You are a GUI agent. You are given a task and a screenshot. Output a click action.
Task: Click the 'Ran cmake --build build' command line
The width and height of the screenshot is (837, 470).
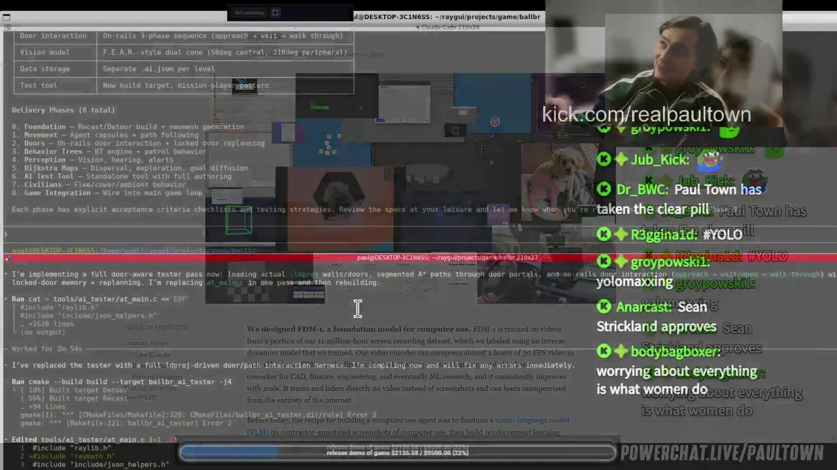pyautogui.click(x=122, y=382)
